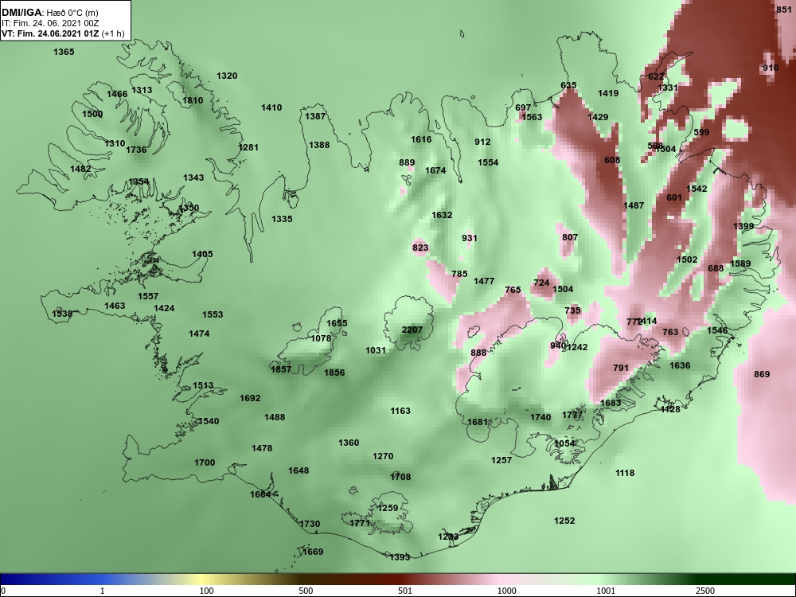The image size is (796, 597).
Task: Click the map value 724
Action: (541, 283)
